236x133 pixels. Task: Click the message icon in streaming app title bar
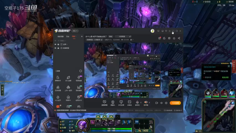pos(158,31)
